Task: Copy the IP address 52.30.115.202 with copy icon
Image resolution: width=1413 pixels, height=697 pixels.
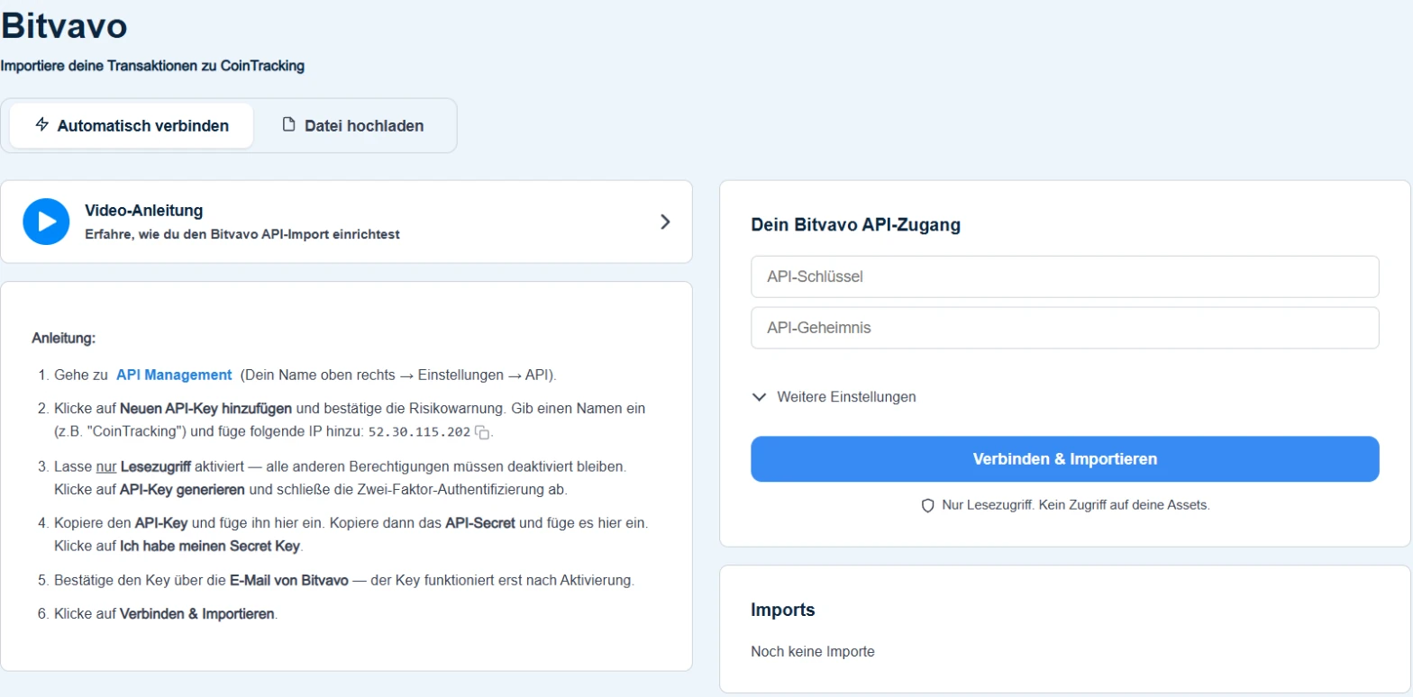Action: (x=482, y=433)
